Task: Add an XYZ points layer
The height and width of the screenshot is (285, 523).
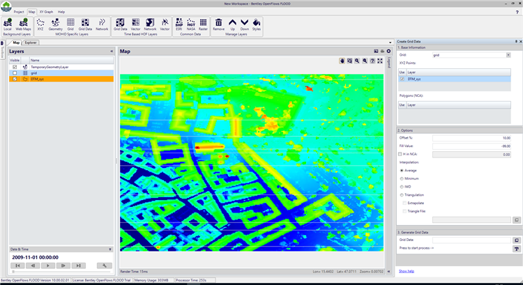Action: [x=40, y=24]
